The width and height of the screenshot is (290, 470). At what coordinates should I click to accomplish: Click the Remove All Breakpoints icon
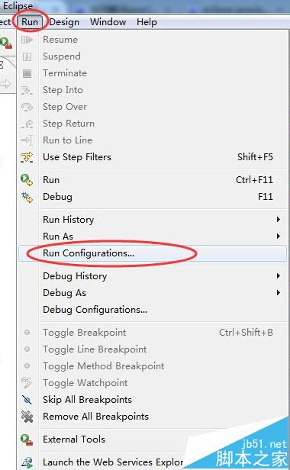[27, 417]
